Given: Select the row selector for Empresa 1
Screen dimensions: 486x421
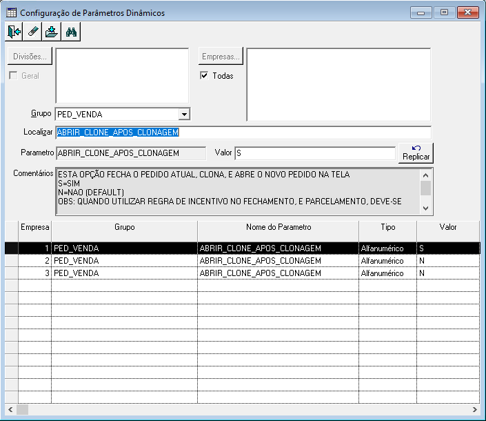Looking at the screenshot, I should point(12,248).
